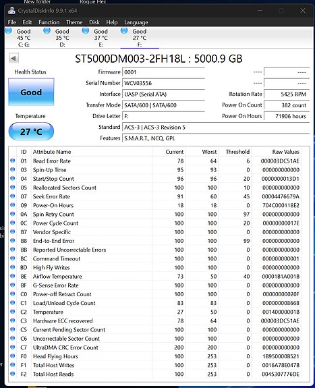Click the status orb beside Reallocated Sectors Count
The height and width of the screenshot is (388, 315).
(13, 188)
